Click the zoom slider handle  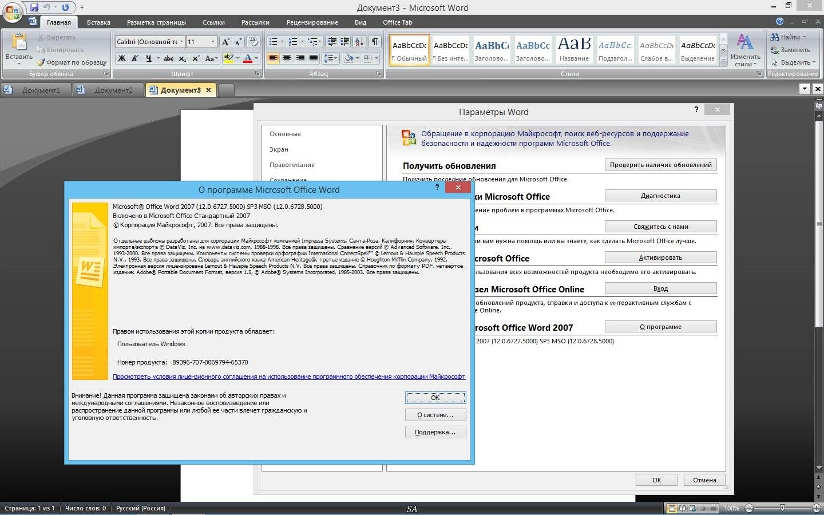point(782,508)
